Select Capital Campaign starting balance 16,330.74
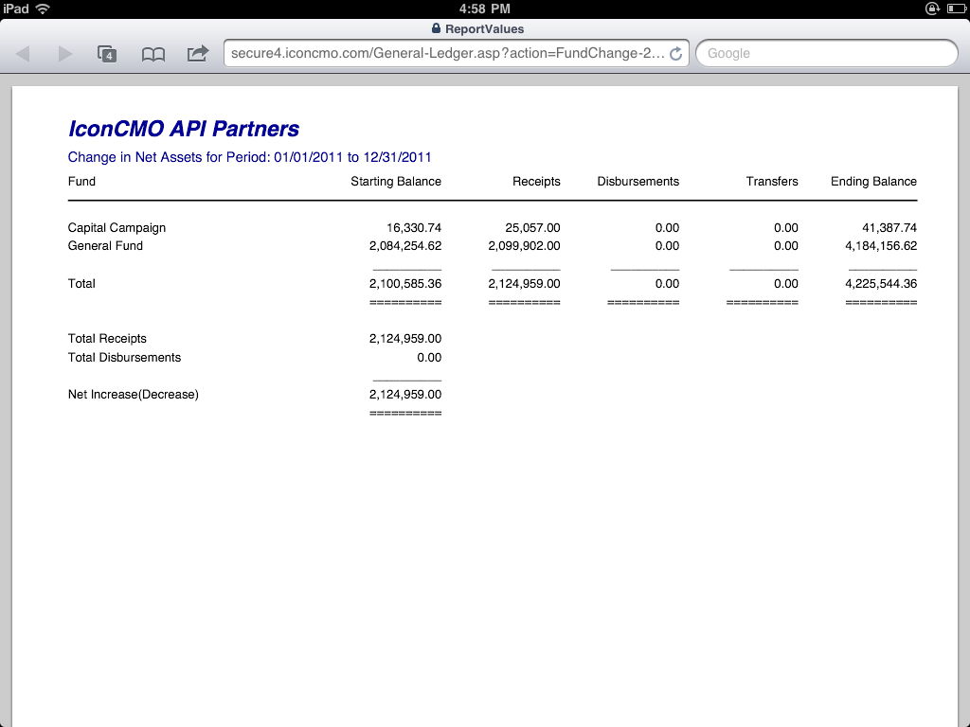Viewport: 970px width, 727px height. tap(414, 228)
